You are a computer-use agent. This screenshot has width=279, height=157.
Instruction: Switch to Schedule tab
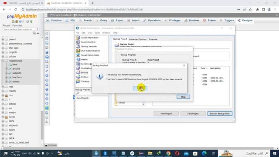click(x=153, y=39)
